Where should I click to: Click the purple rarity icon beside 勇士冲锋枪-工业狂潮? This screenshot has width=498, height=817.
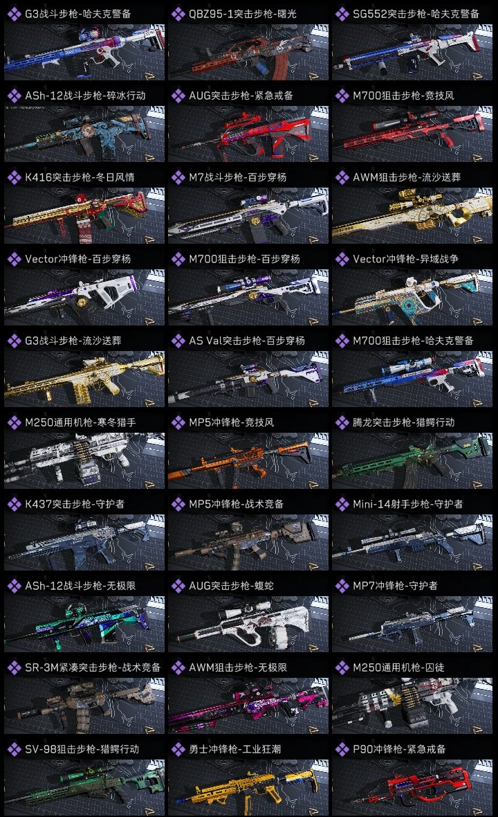coord(178,748)
